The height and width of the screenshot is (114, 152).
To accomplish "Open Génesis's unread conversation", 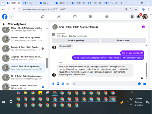I will click(x=23, y=87).
